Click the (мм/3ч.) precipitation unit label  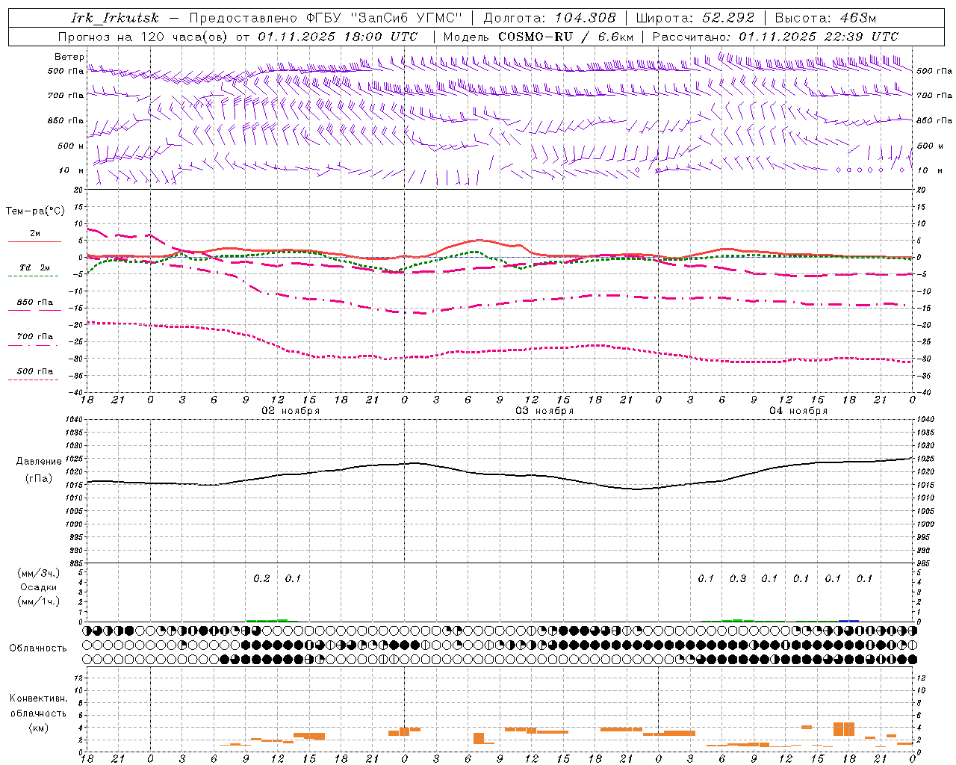click(38, 573)
